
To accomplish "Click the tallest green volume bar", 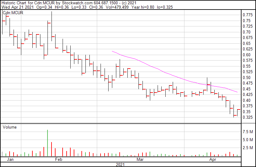I will [x=47, y=143].
